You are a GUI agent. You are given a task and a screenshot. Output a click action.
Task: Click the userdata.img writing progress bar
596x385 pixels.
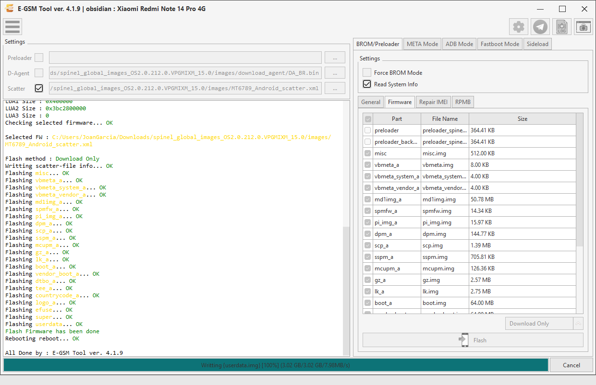276,365
